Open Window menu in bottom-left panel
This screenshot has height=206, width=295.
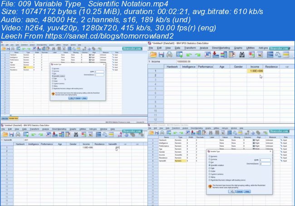(x=103, y=129)
